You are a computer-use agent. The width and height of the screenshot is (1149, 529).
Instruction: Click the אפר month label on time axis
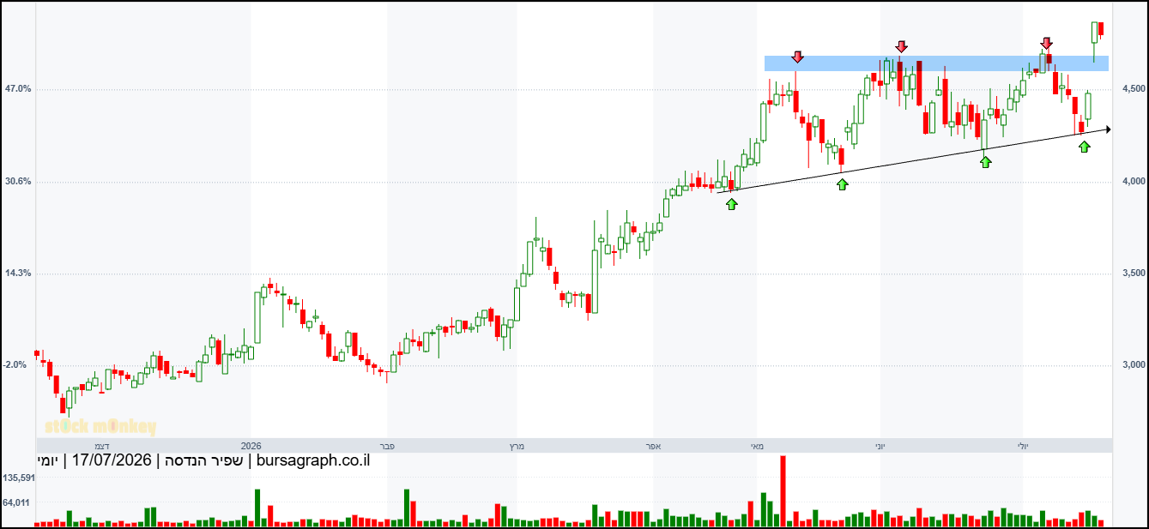[653, 446]
